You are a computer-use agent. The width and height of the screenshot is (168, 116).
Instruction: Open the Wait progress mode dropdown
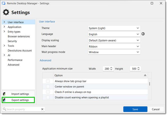tap(114, 52)
